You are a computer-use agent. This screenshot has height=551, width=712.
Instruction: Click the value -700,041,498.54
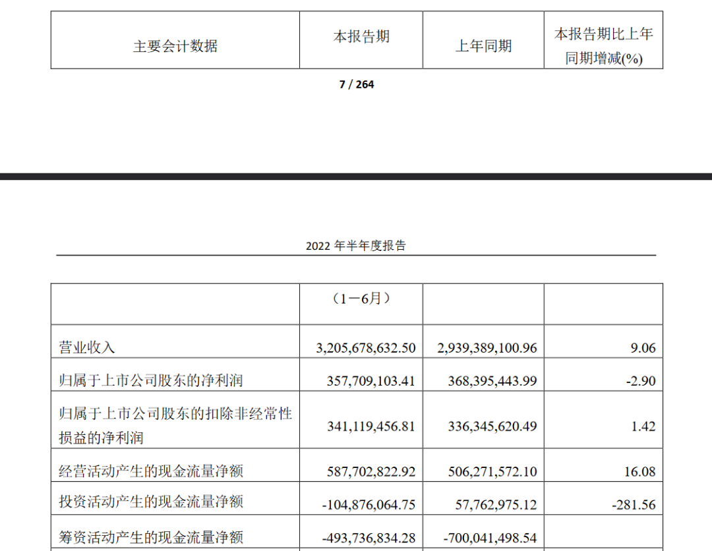(x=490, y=538)
